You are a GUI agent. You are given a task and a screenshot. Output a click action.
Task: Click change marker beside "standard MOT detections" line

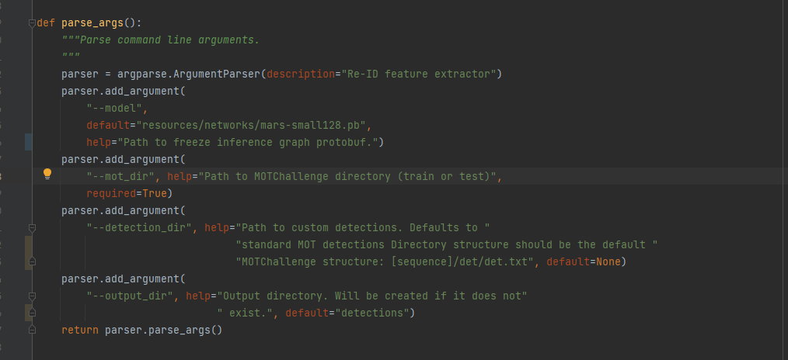point(29,244)
